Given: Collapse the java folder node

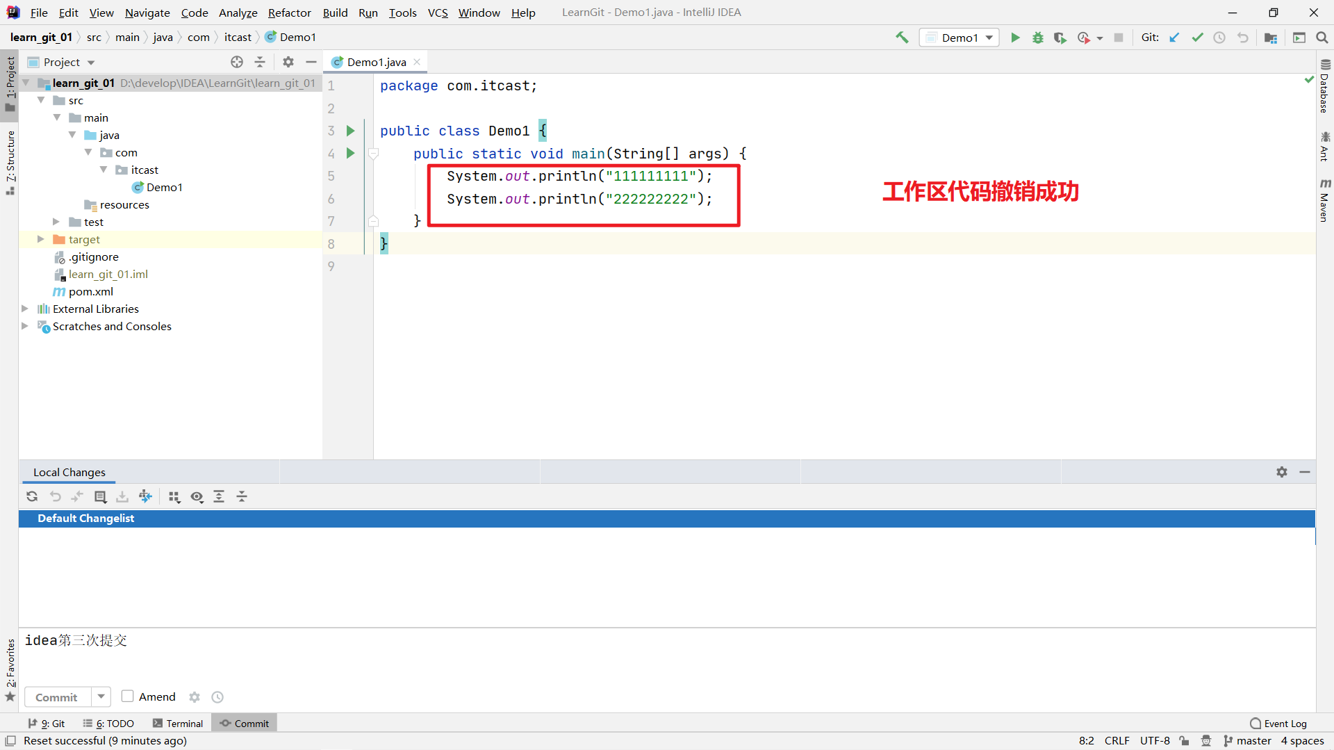Looking at the screenshot, I should pyautogui.click(x=72, y=135).
